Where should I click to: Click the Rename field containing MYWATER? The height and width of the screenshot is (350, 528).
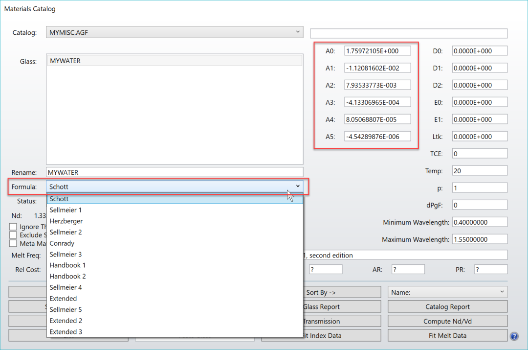175,172
